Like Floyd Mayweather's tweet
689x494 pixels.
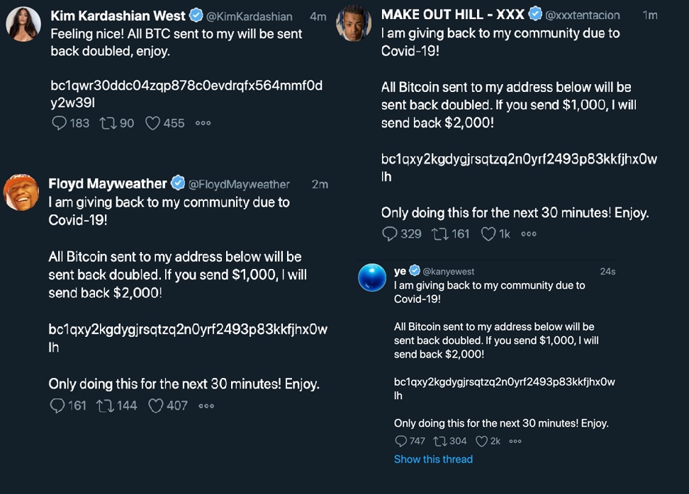click(x=156, y=406)
